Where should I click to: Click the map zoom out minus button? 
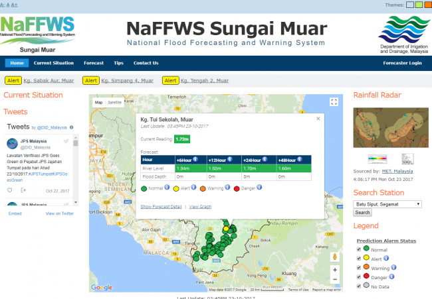[x=334, y=280]
